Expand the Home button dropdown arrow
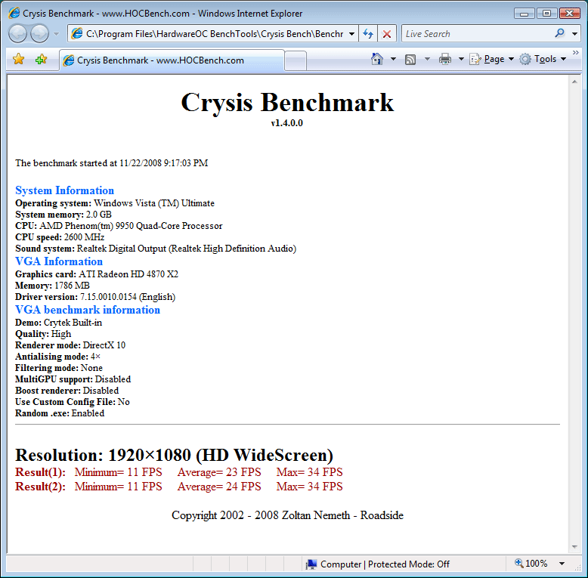 pyautogui.click(x=393, y=59)
